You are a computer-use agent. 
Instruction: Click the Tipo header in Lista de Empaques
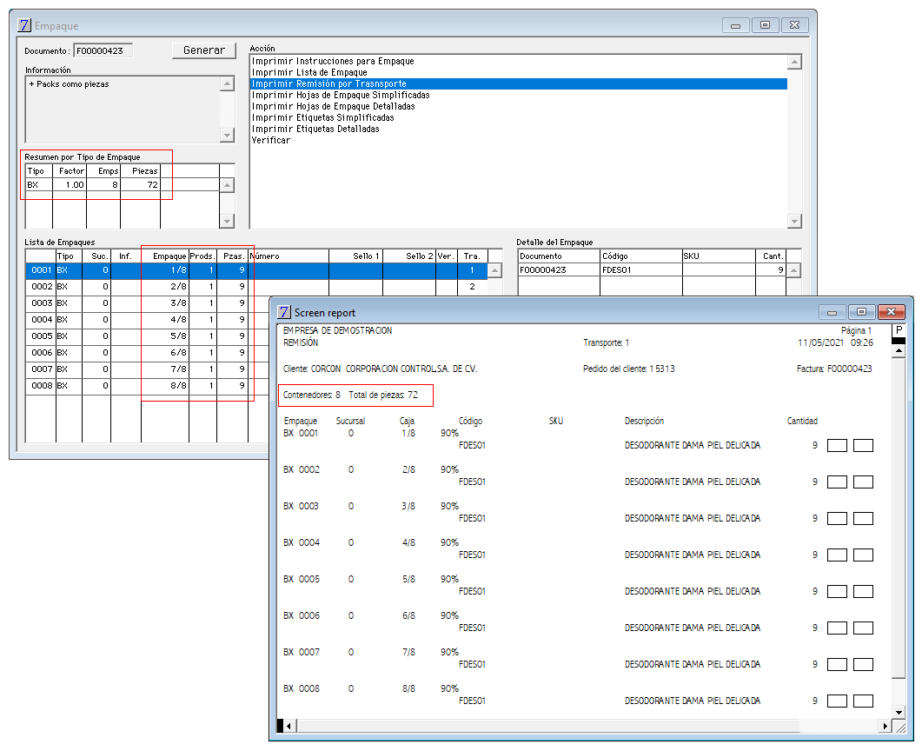click(x=69, y=256)
